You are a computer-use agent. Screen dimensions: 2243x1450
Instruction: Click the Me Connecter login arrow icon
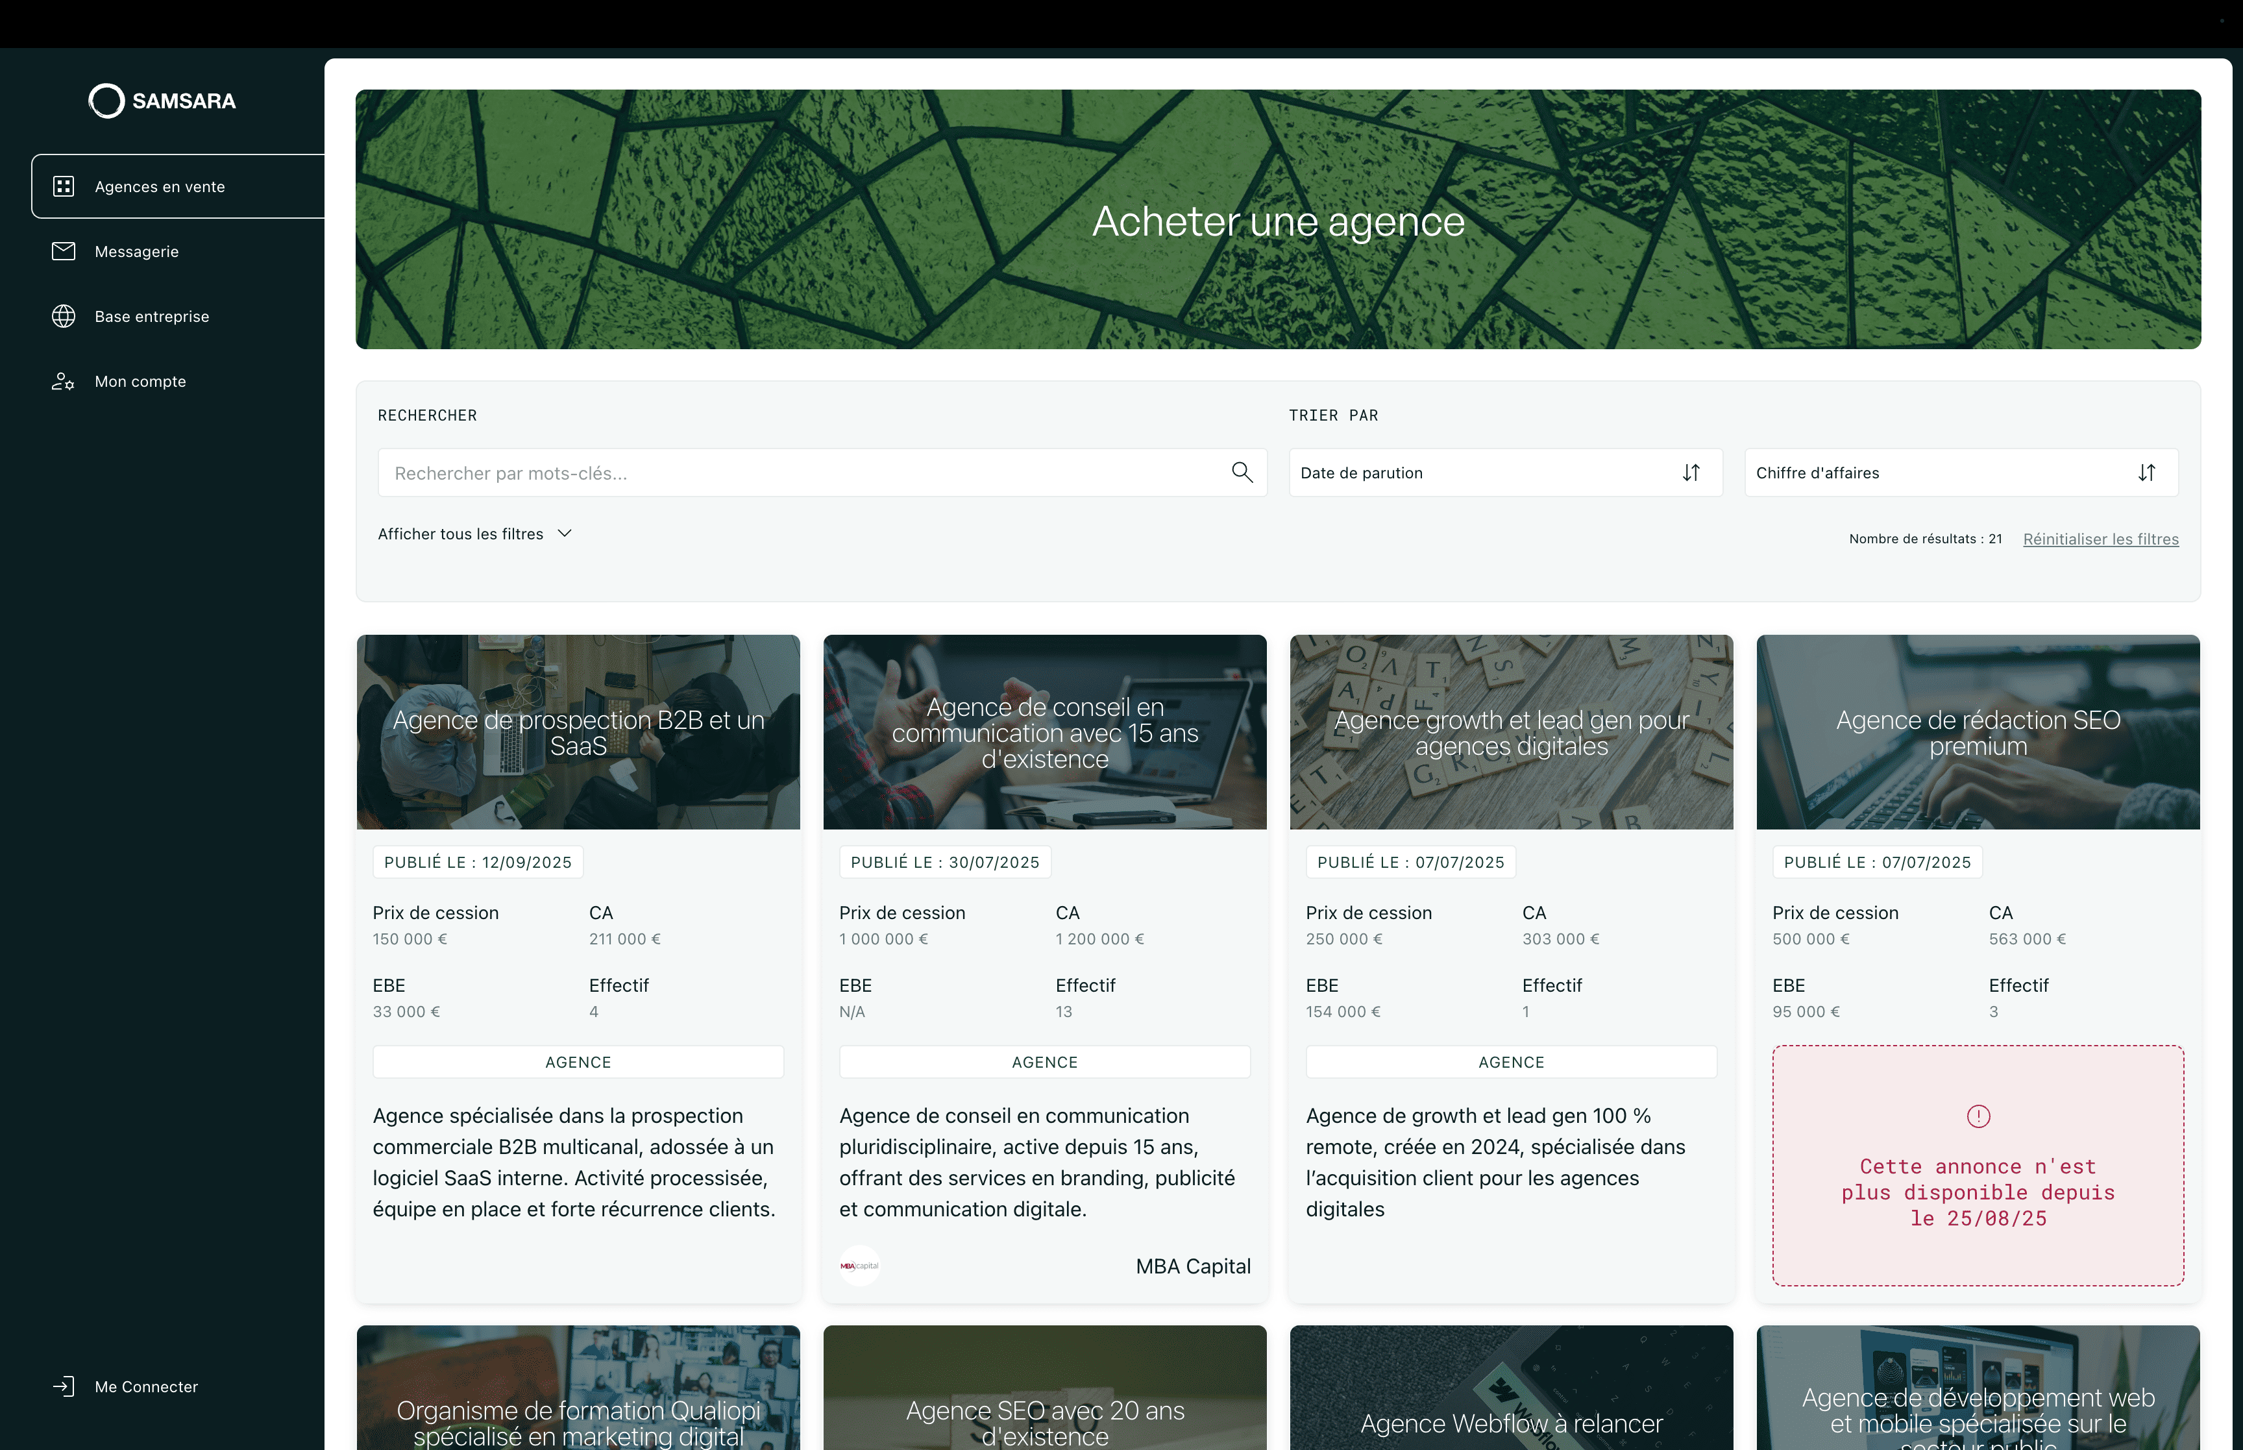click(x=63, y=1386)
